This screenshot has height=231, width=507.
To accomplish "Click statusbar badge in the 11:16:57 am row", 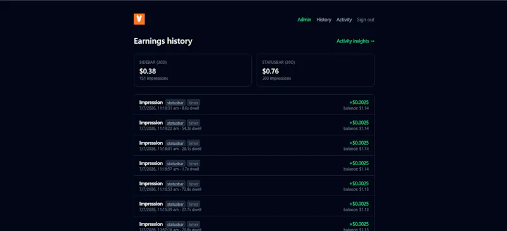I will [176, 163].
